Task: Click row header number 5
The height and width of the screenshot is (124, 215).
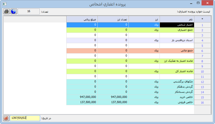Action: coord(202,46)
